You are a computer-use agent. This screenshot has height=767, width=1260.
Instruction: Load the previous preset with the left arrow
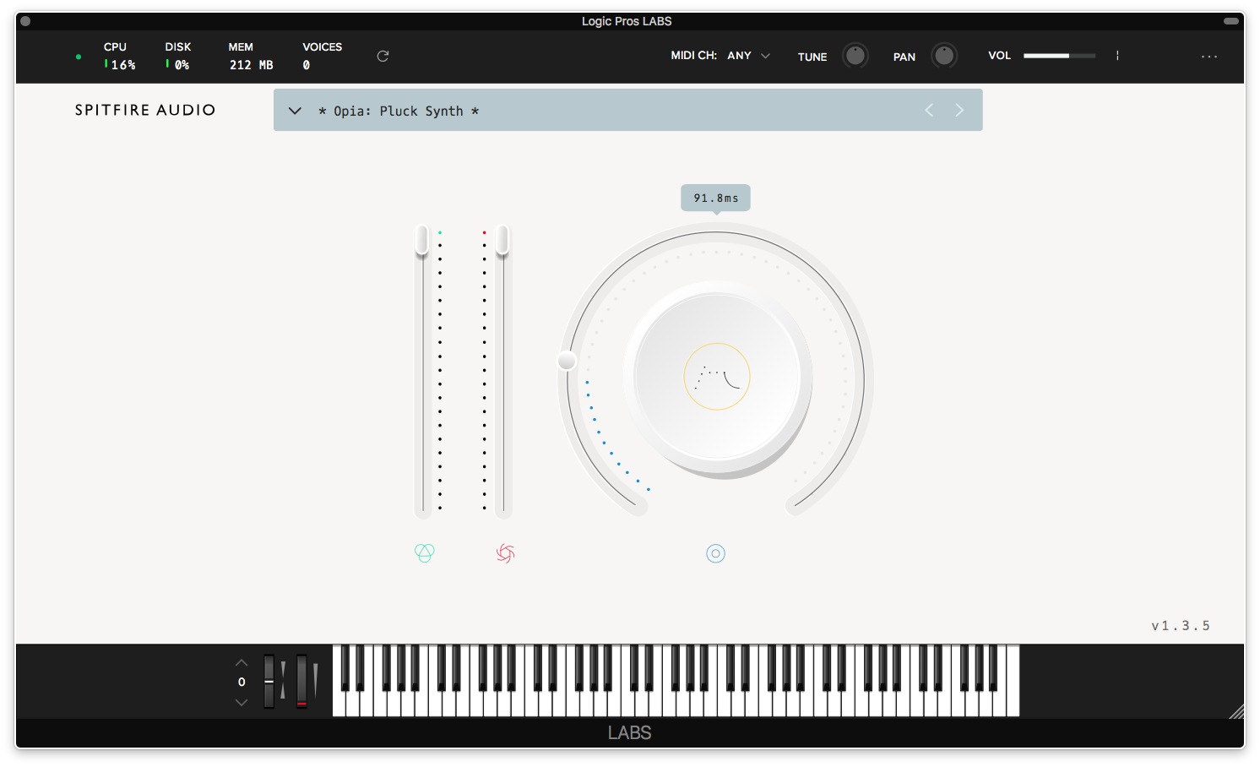(x=929, y=110)
